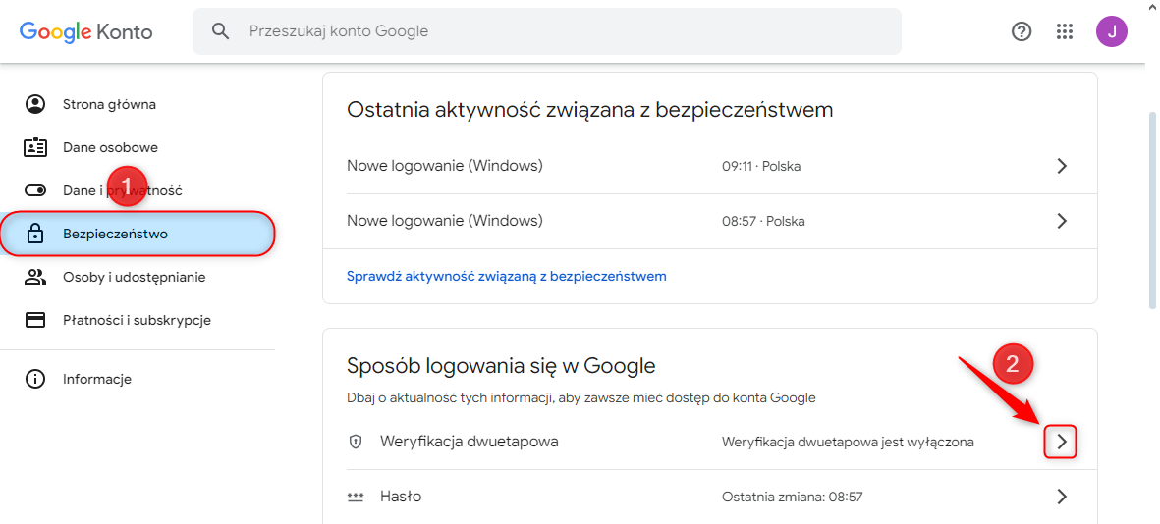Open Sprawdź aktywność związaną z bezpieczeństwem link

tap(507, 276)
